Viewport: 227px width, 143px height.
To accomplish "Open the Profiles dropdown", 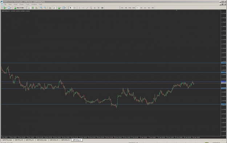I will point(9,8).
